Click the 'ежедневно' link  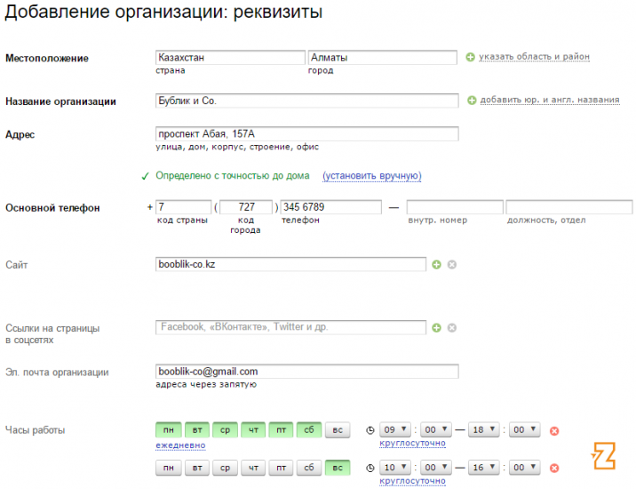pos(180,445)
